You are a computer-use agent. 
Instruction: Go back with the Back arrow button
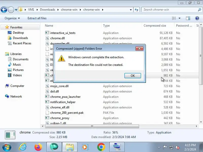tap(4, 10)
